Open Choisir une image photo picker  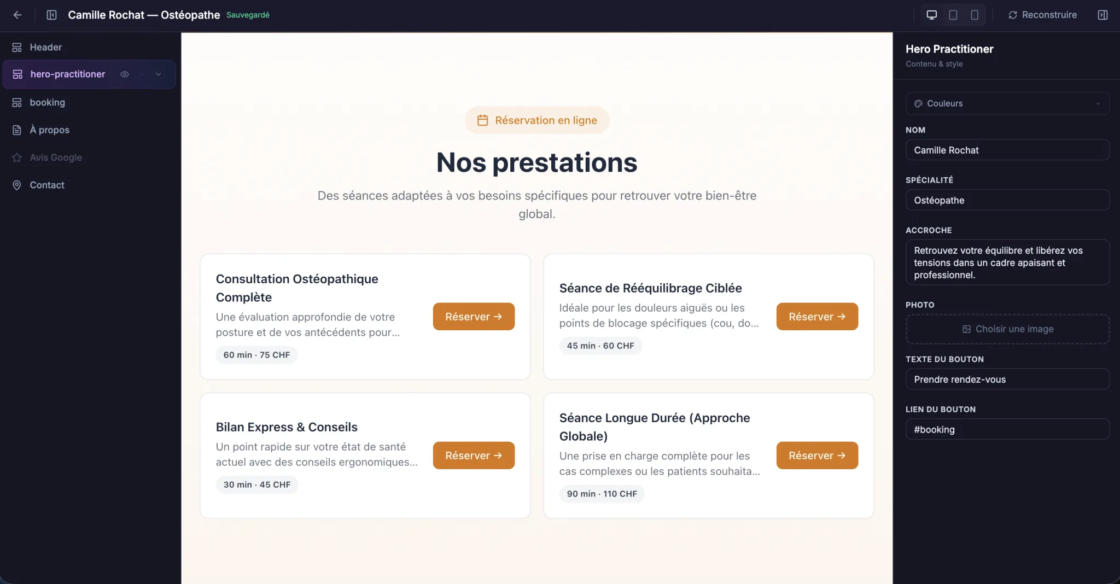coord(1007,329)
